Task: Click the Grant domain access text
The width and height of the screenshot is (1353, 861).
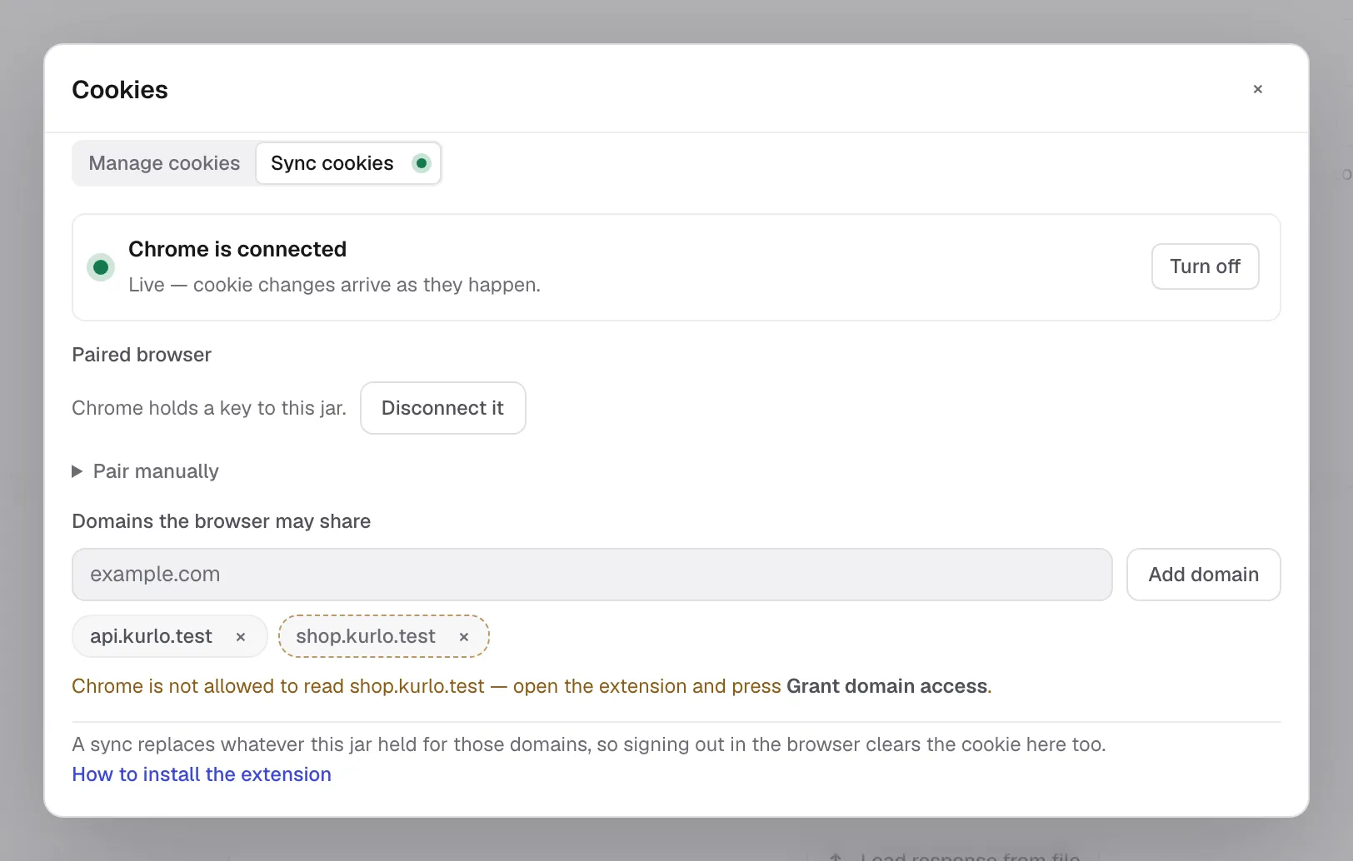Action: [886, 686]
